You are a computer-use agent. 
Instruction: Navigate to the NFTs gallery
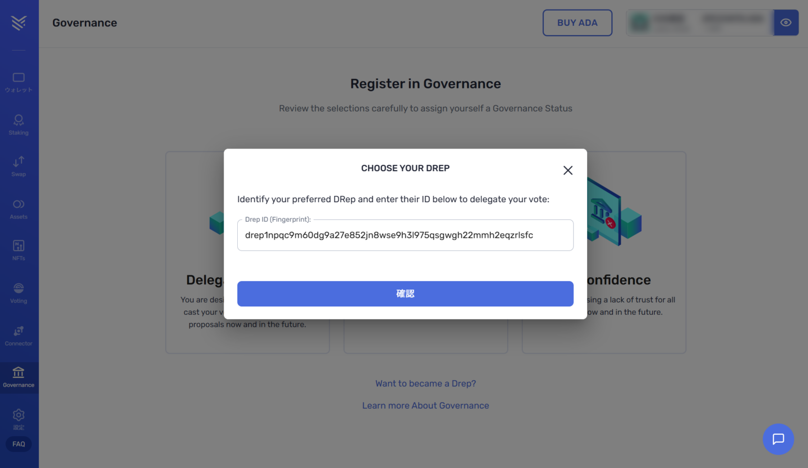(19, 250)
